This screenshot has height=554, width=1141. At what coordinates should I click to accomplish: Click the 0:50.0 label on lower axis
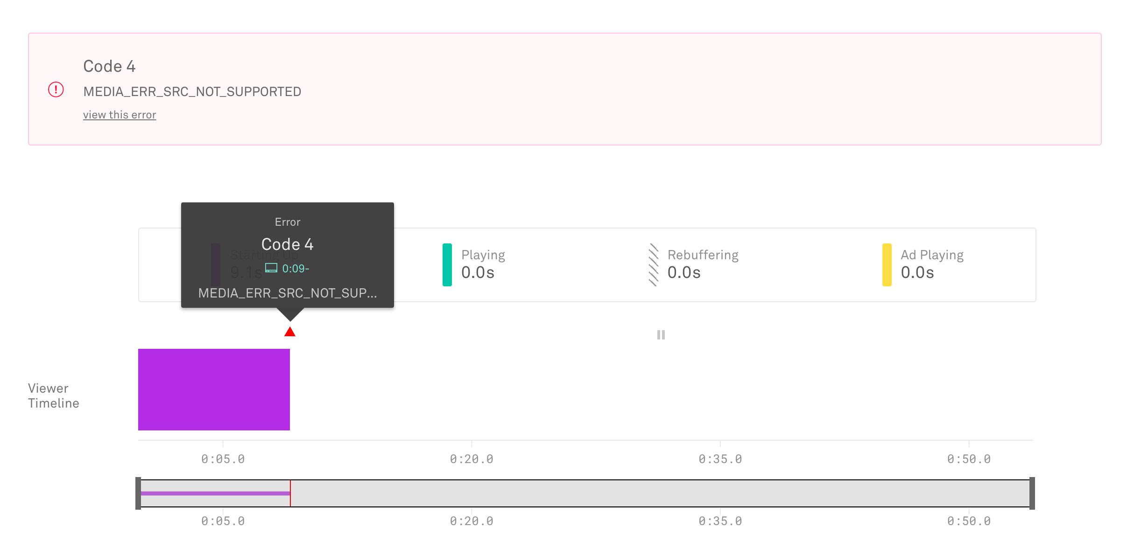[969, 521]
